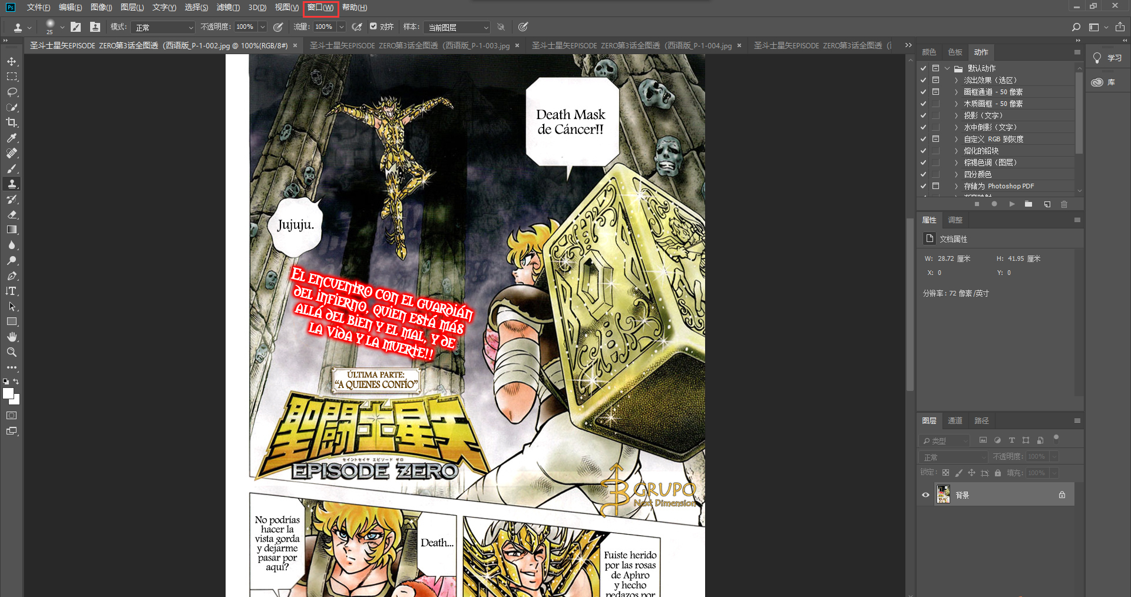Toggle dialog box for 投影（文字） action

(935, 115)
